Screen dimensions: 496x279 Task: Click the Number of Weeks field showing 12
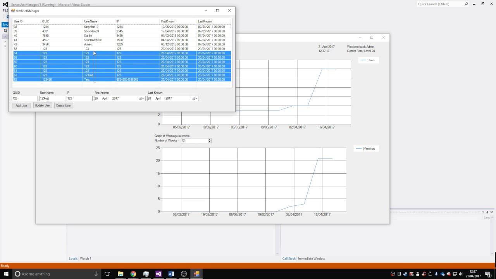[x=194, y=141]
